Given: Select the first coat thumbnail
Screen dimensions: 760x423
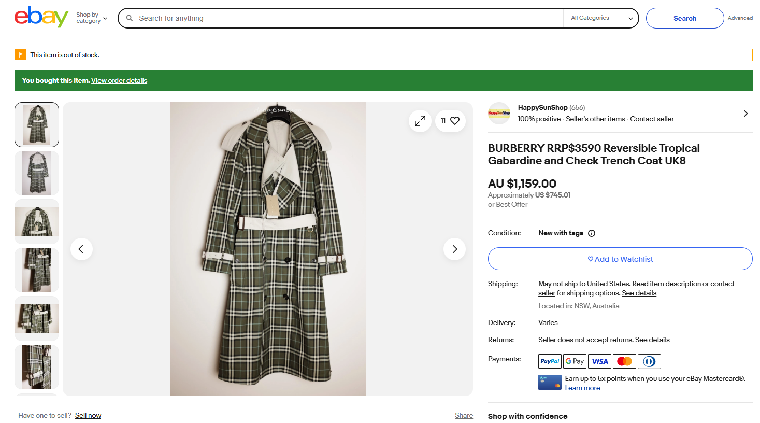Looking at the screenshot, I should (x=37, y=124).
